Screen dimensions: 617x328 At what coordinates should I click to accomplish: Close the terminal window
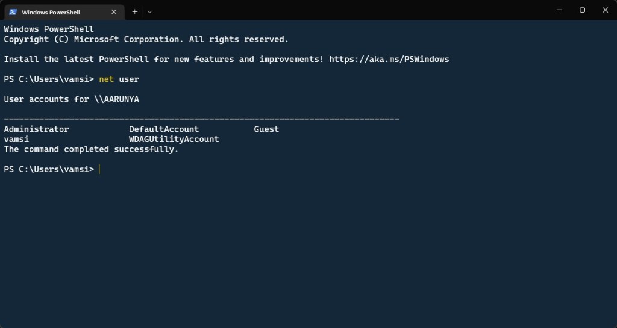pyautogui.click(x=605, y=10)
